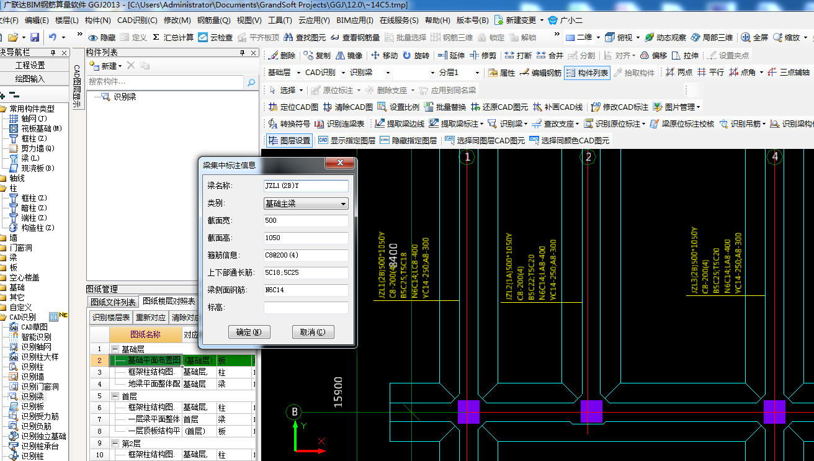Collapse the 首层 row in drawing table
Image resolution: width=814 pixels, height=461 pixels.
(116, 396)
